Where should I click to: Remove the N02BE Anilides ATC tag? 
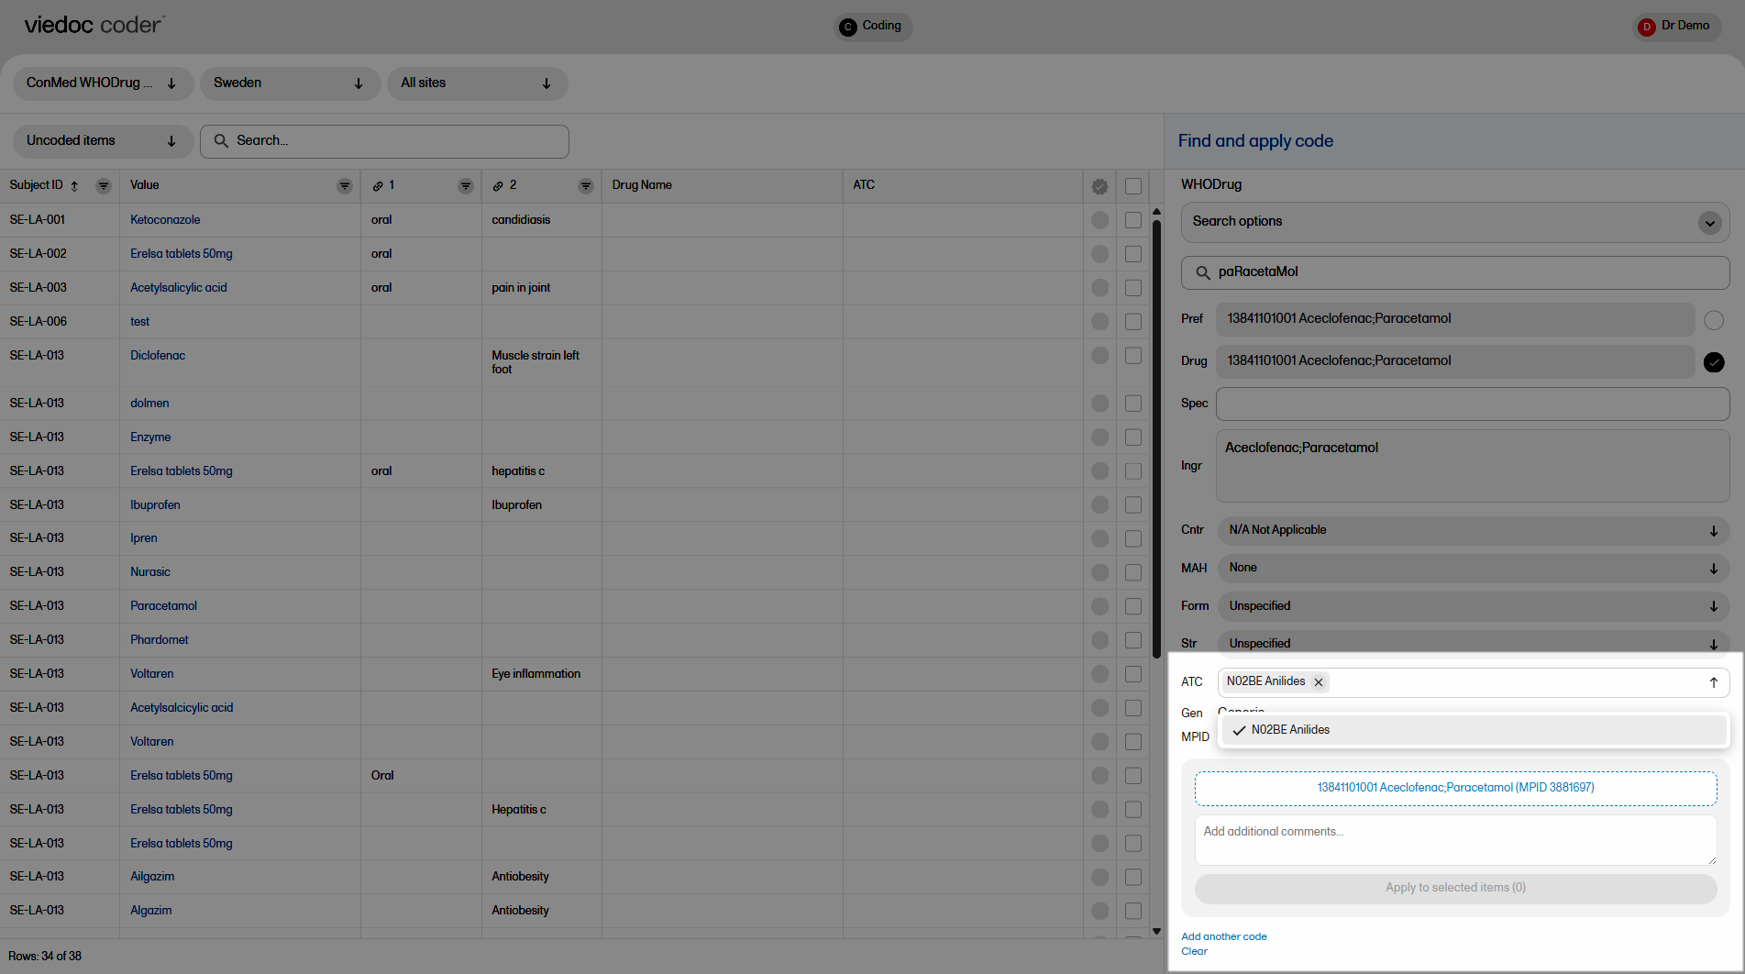(x=1319, y=682)
